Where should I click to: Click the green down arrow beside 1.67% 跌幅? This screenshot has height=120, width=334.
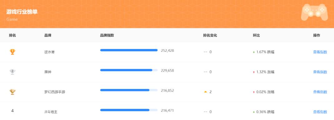254,52
